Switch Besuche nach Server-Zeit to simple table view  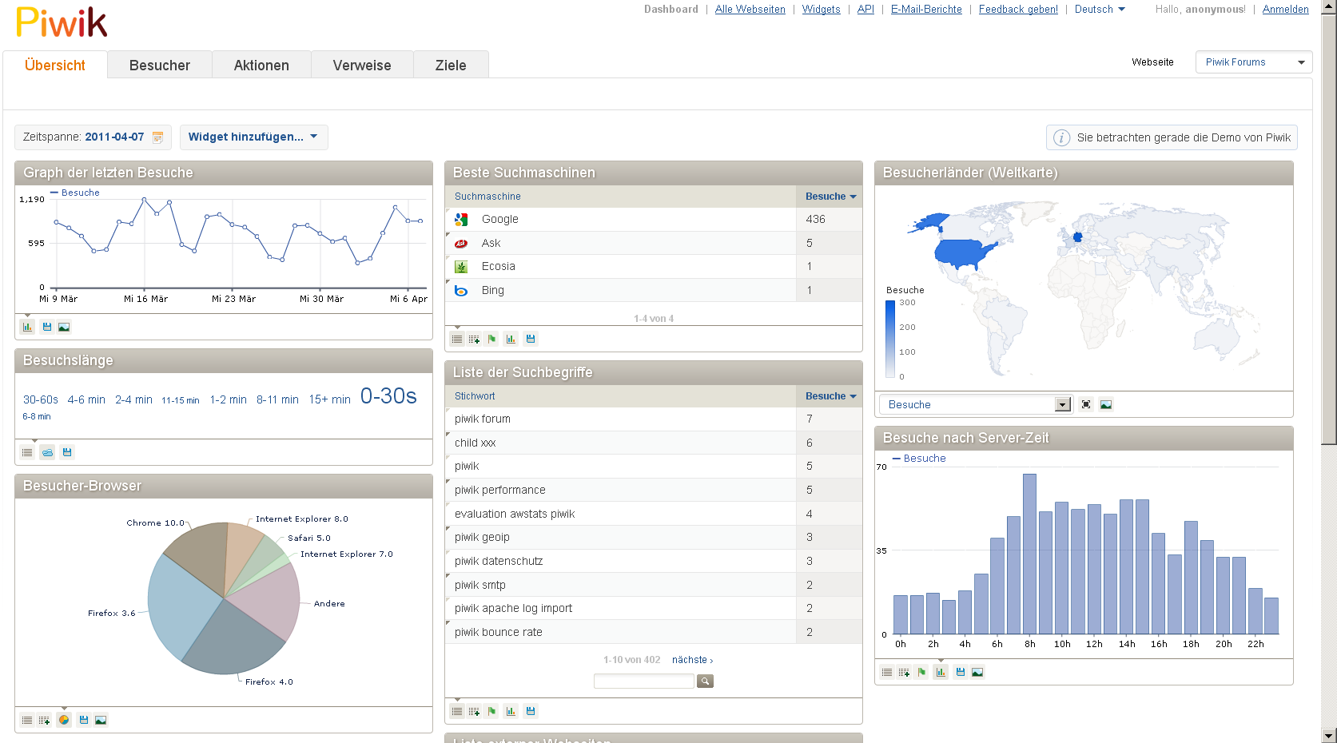coord(887,672)
